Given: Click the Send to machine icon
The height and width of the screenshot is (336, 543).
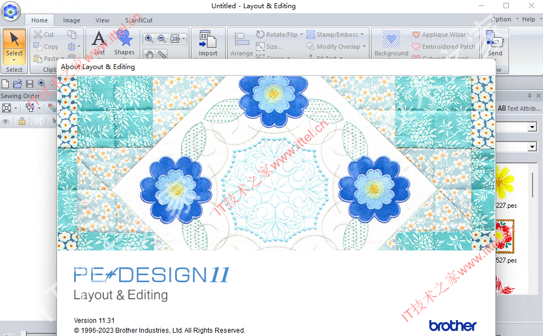Looking at the screenshot, I should click(495, 39).
